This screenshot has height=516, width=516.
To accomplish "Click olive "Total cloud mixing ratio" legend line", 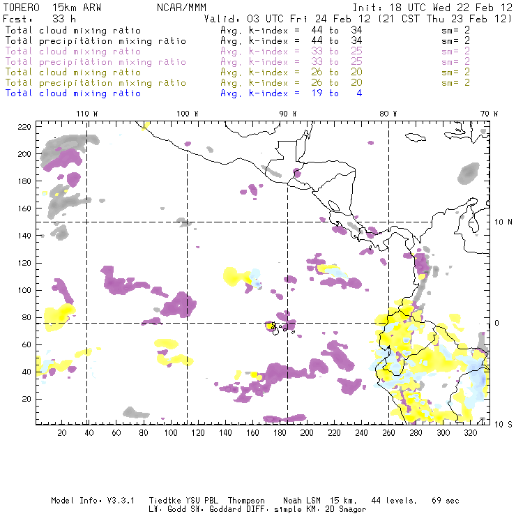I will (73, 72).
